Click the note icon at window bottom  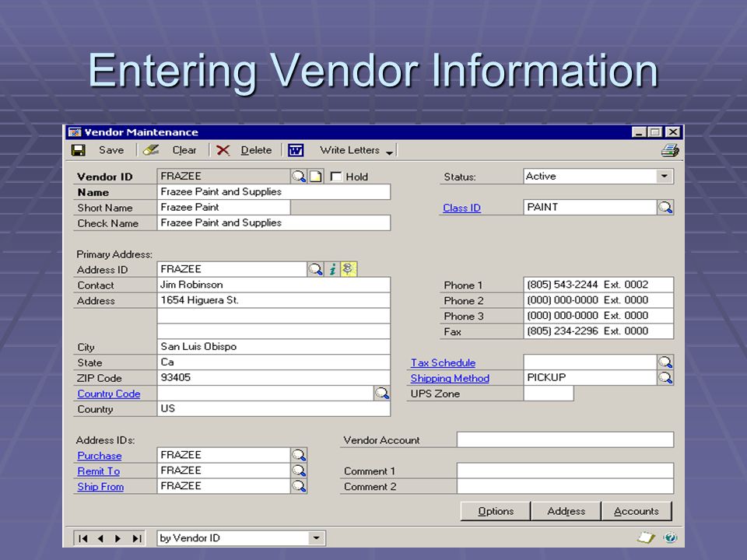pos(646,537)
